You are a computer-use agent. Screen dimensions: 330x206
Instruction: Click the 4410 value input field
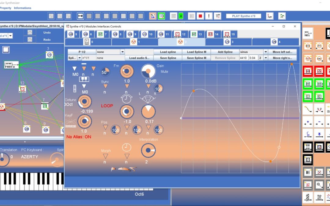[x=244, y=58]
